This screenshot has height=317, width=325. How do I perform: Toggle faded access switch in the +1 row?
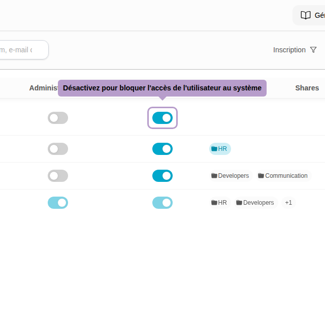coord(162,203)
